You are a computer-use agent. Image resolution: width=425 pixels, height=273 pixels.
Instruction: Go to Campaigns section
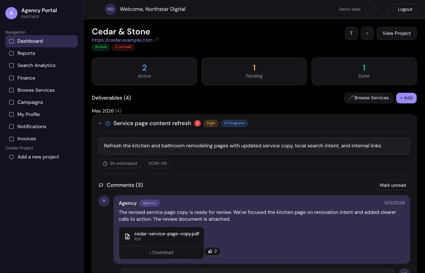(x=42, y=102)
